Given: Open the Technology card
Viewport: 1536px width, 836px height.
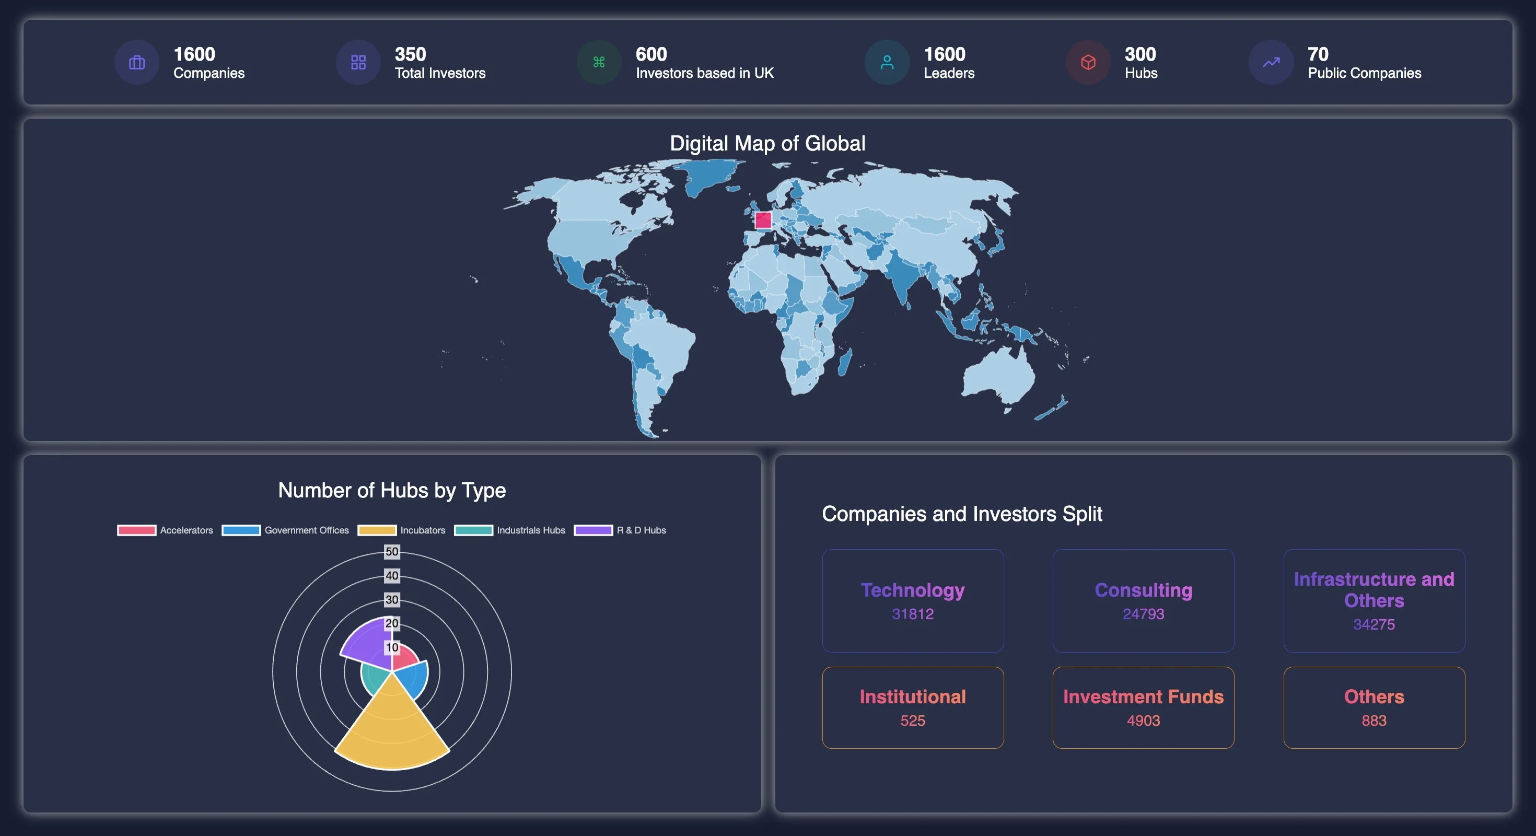Looking at the screenshot, I should [912, 600].
